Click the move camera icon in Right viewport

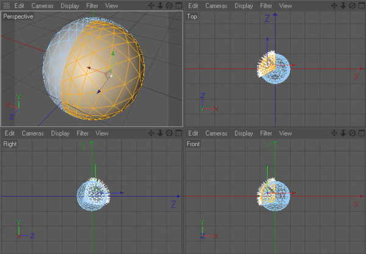[x=151, y=133]
